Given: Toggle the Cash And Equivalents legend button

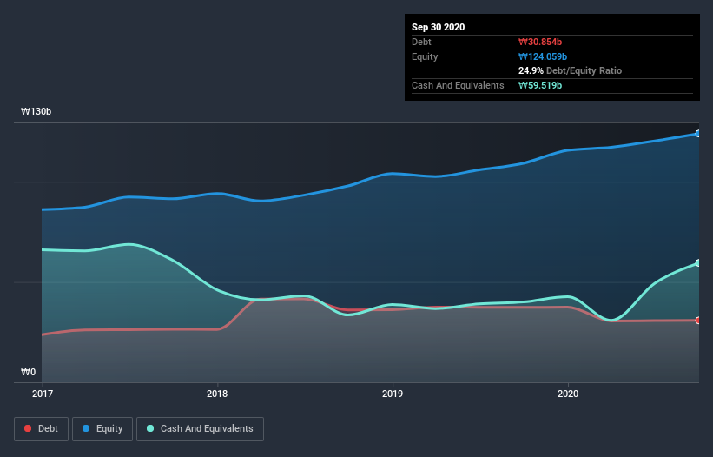Looking at the screenshot, I should click(x=200, y=429).
